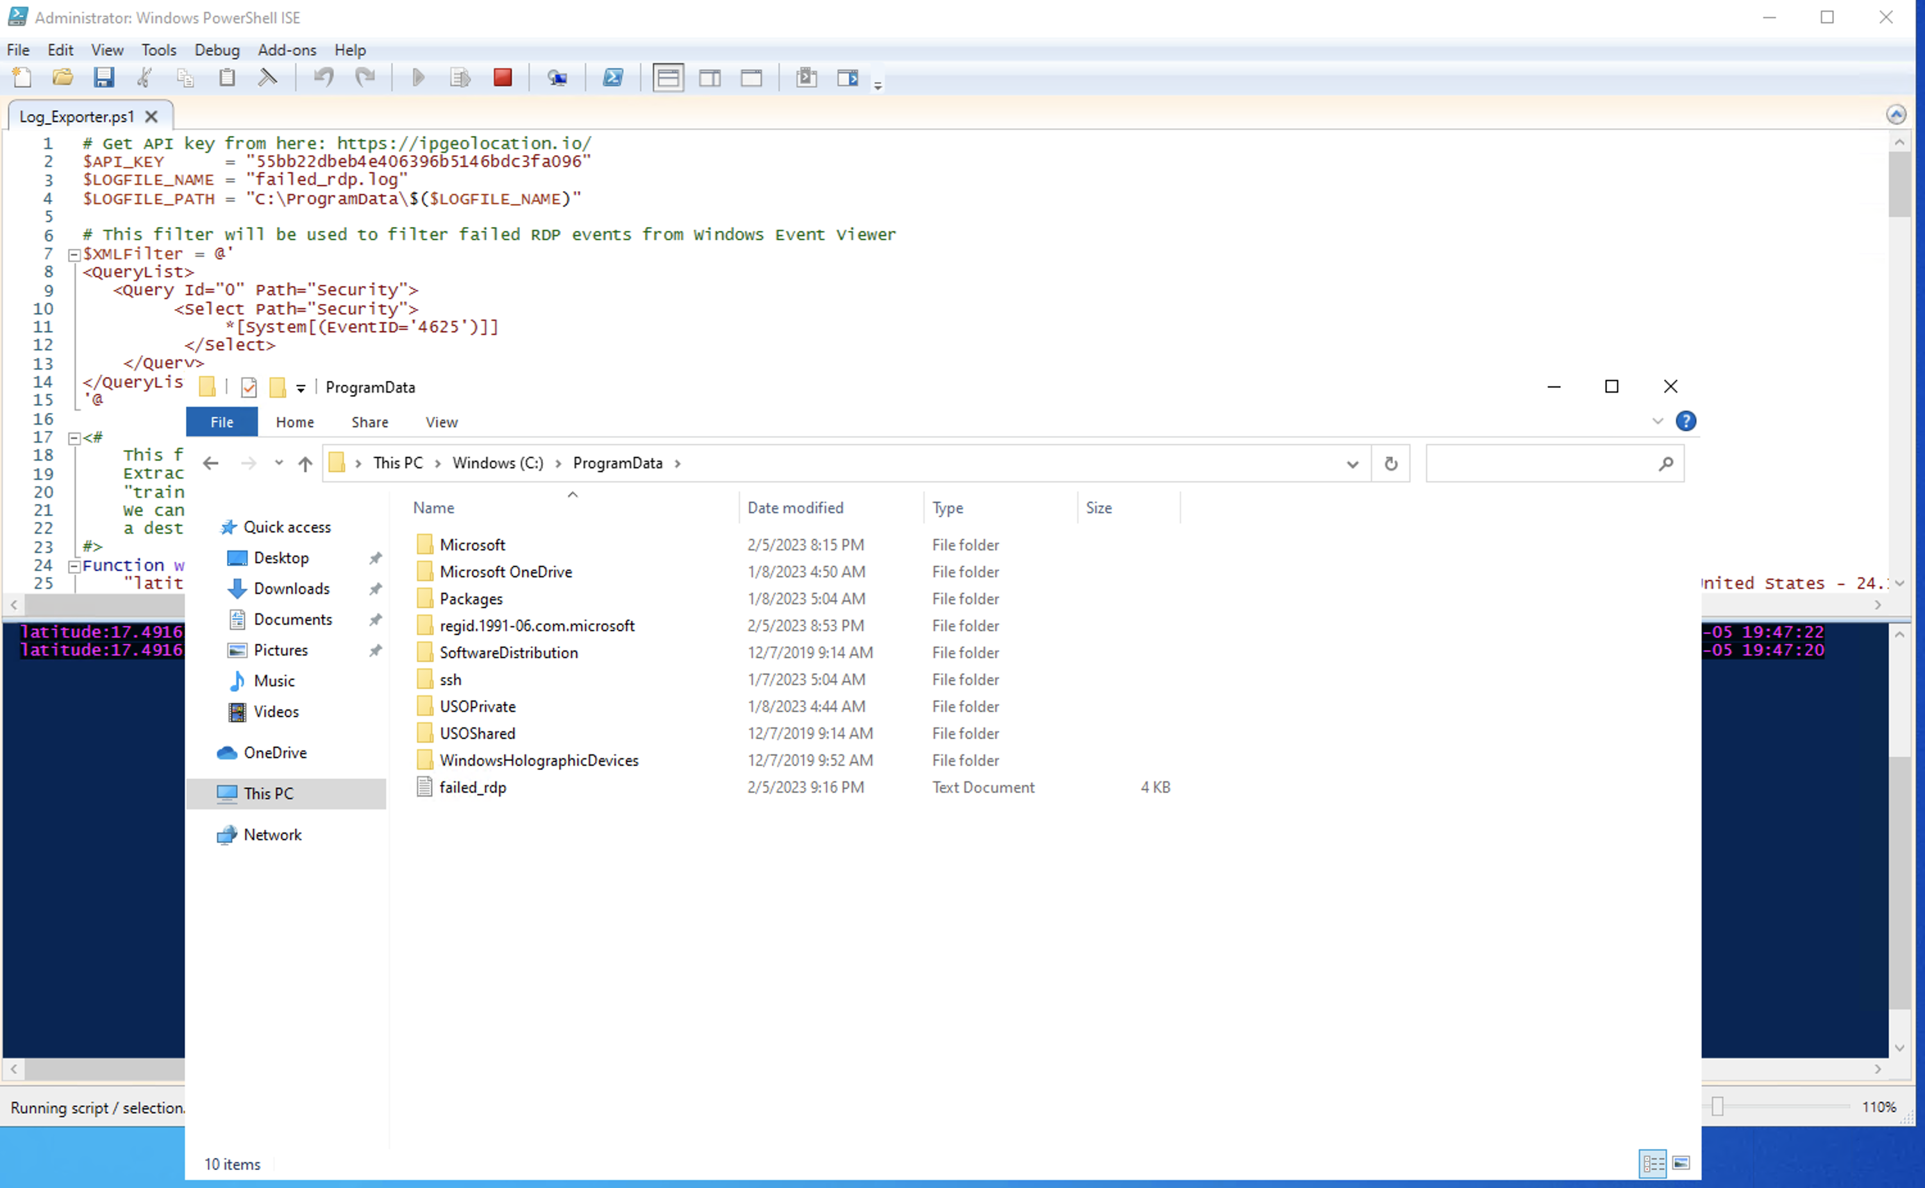Image resolution: width=1925 pixels, height=1188 pixels.
Task: Click the New script toolbar icon
Action: coord(22,78)
